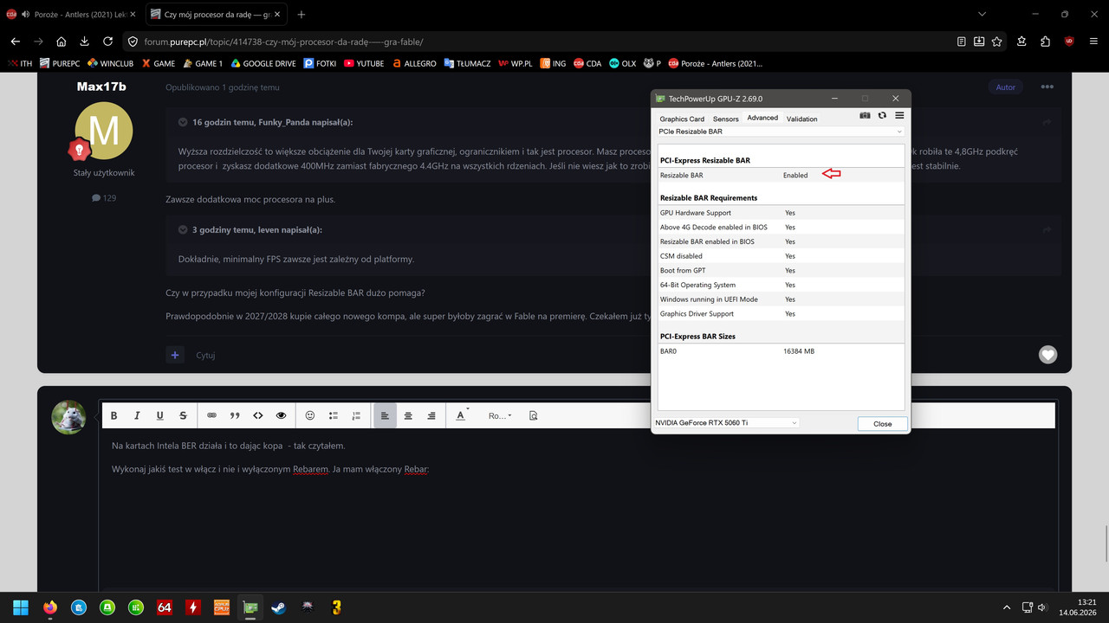The image size is (1109, 623).
Task: Take GPU-Z screenshot with camera icon
Action: pos(865,115)
